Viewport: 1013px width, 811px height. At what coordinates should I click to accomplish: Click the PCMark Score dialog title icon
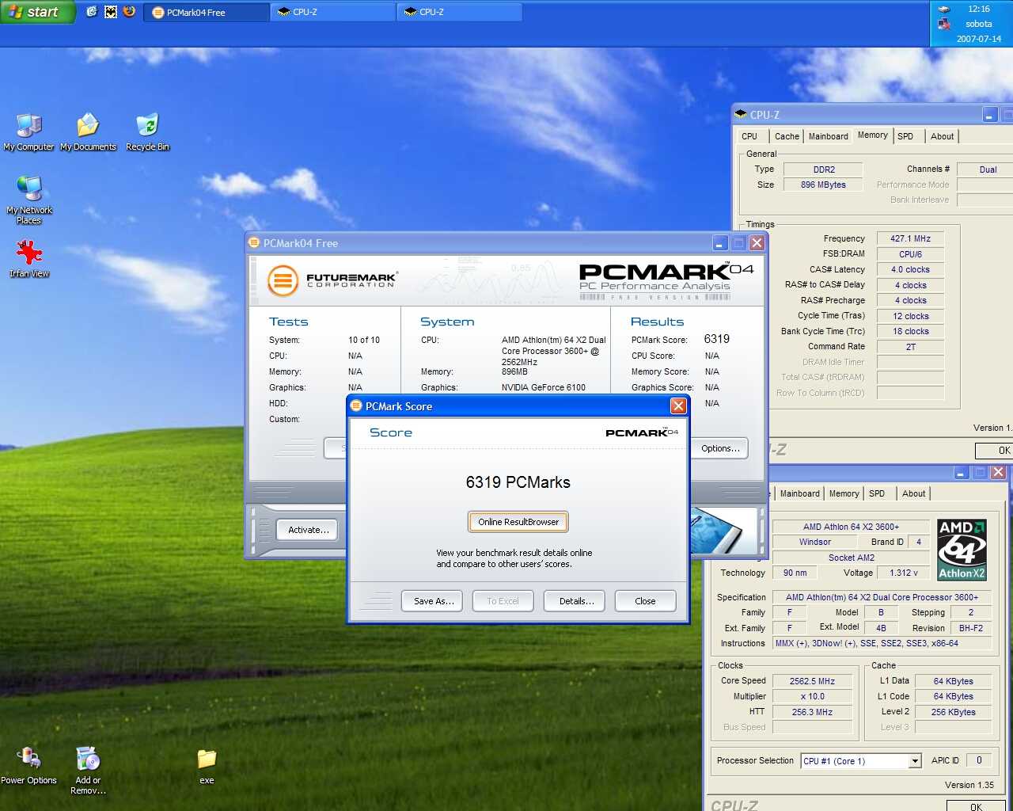(356, 406)
